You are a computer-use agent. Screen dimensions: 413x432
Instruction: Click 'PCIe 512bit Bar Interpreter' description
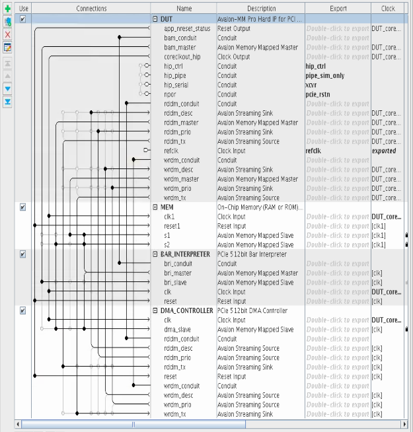coord(252,254)
